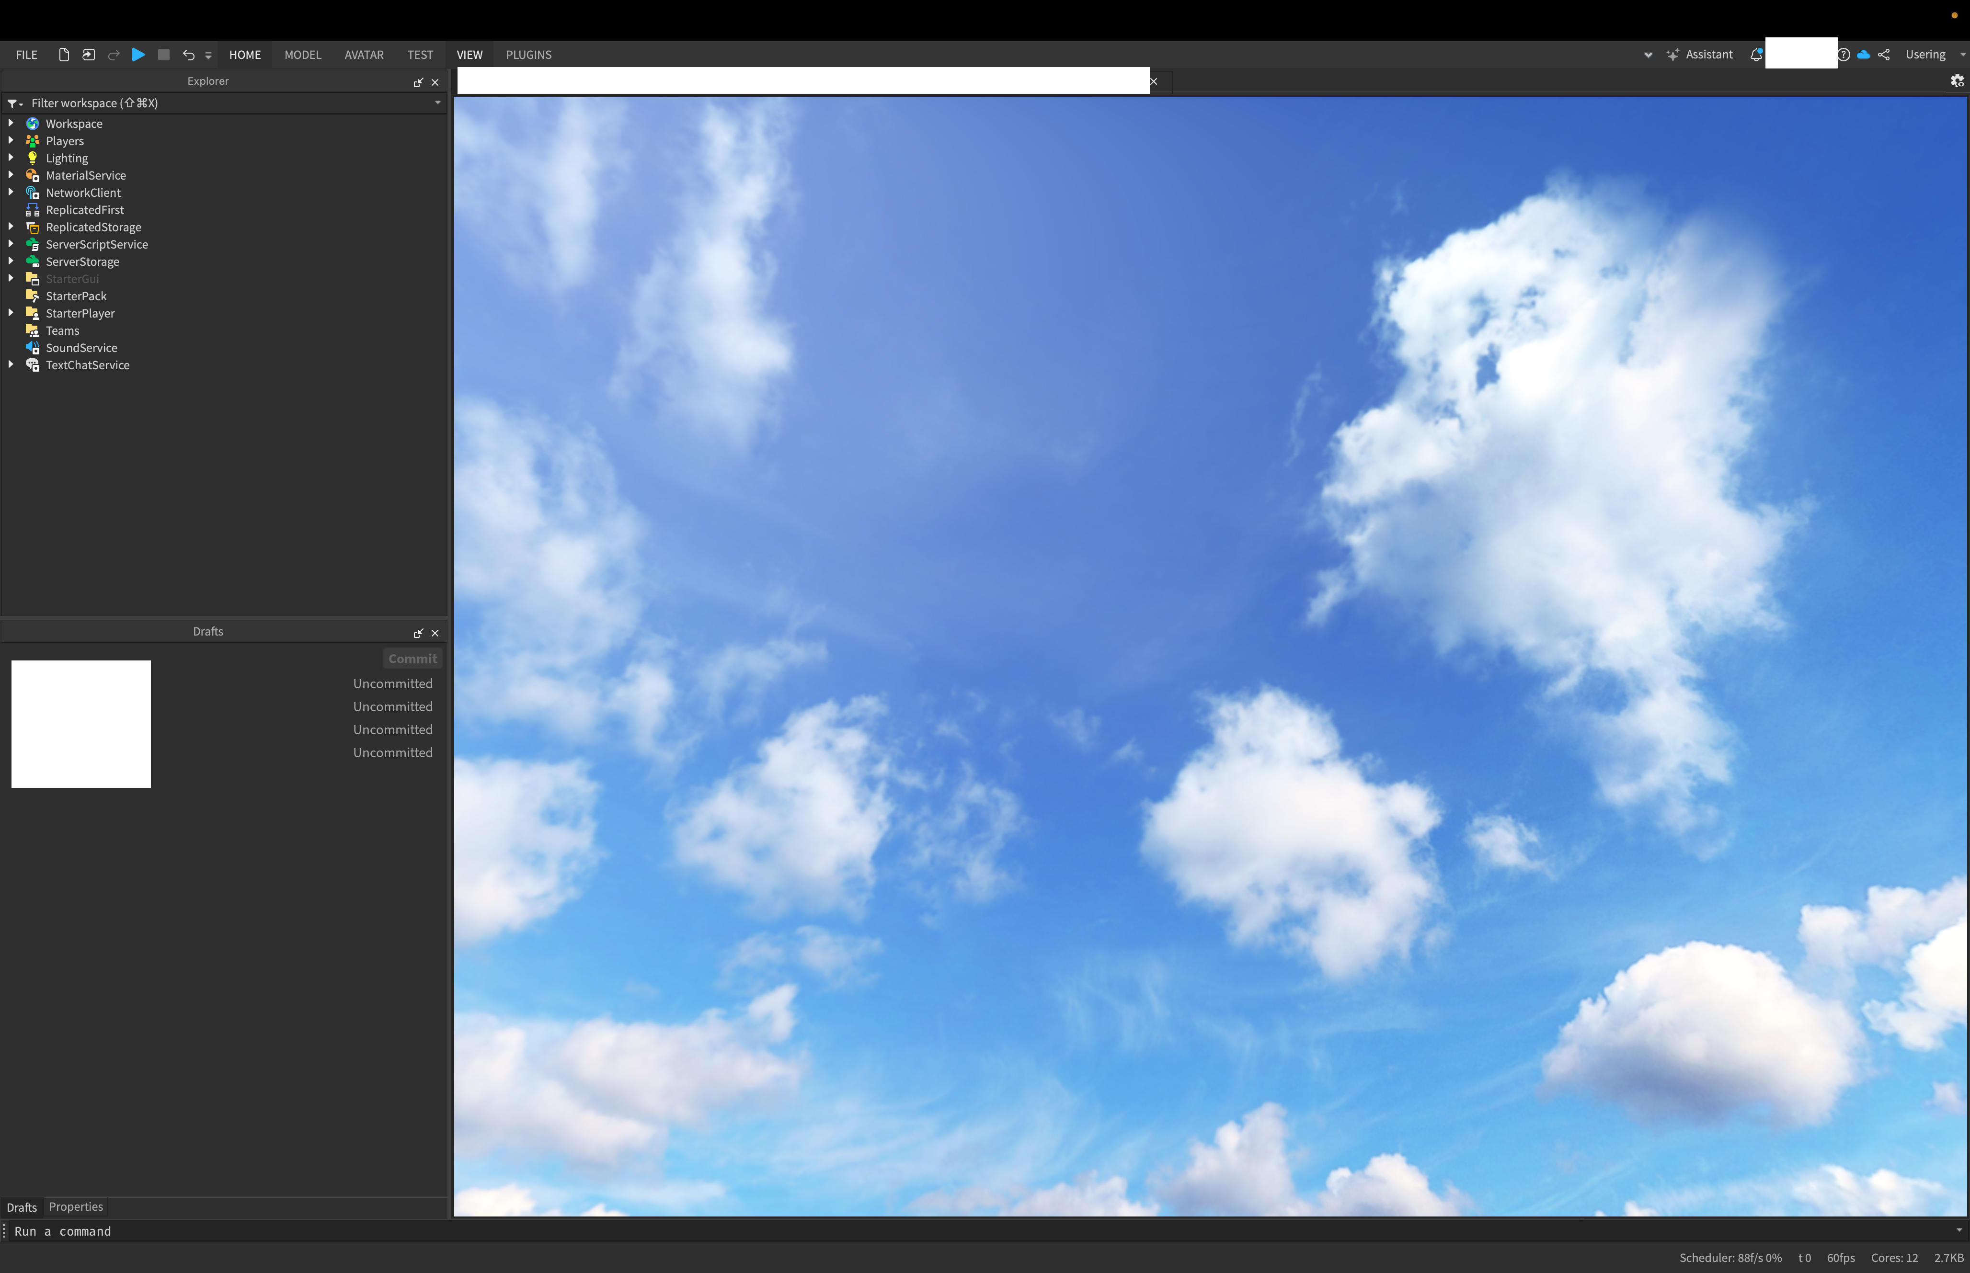Image resolution: width=1970 pixels, height=1273 pixels.
Task: Undock the Drafts panel
Action: [x=418, y=633]
